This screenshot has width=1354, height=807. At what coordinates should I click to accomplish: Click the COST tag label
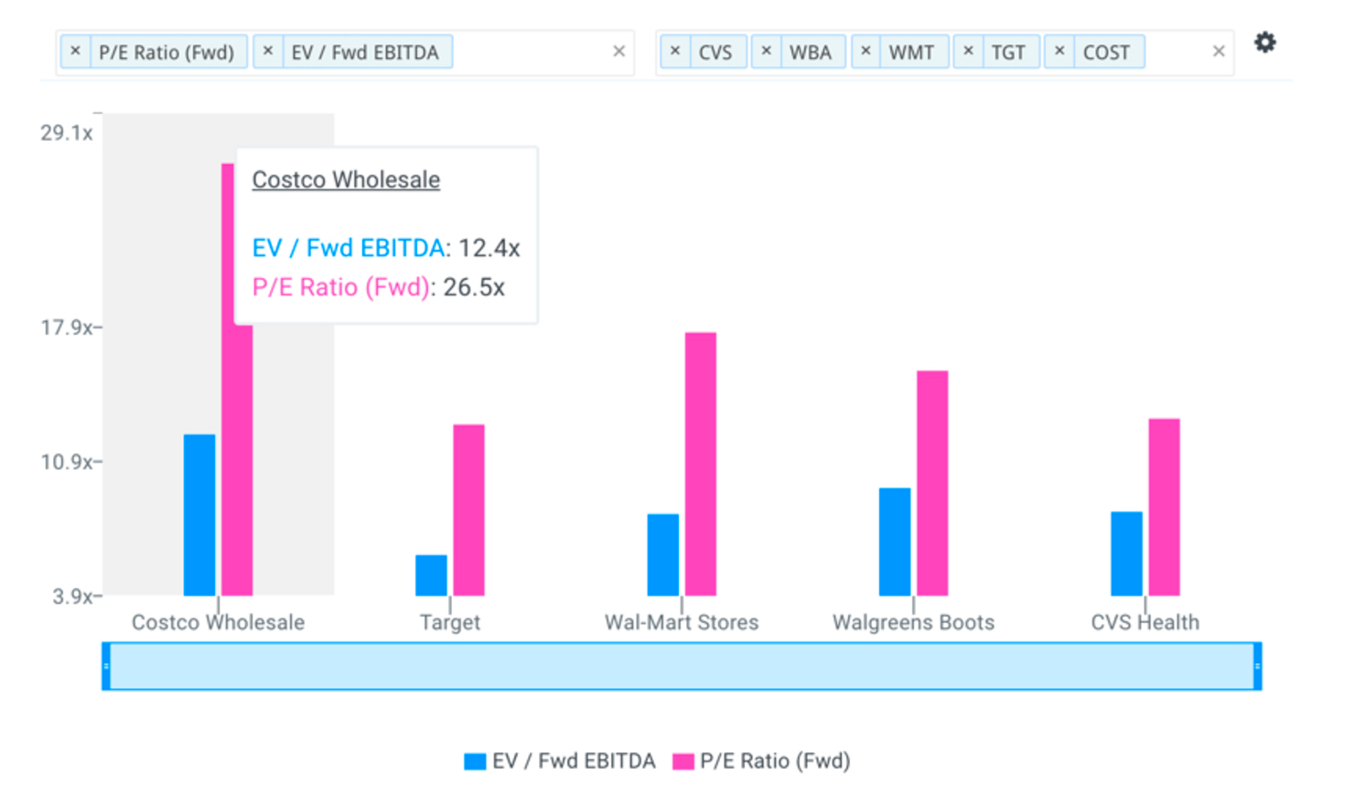[1106, 53]
